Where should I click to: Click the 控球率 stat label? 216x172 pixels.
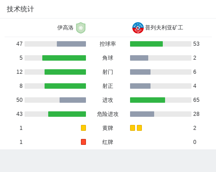point(108,44)
